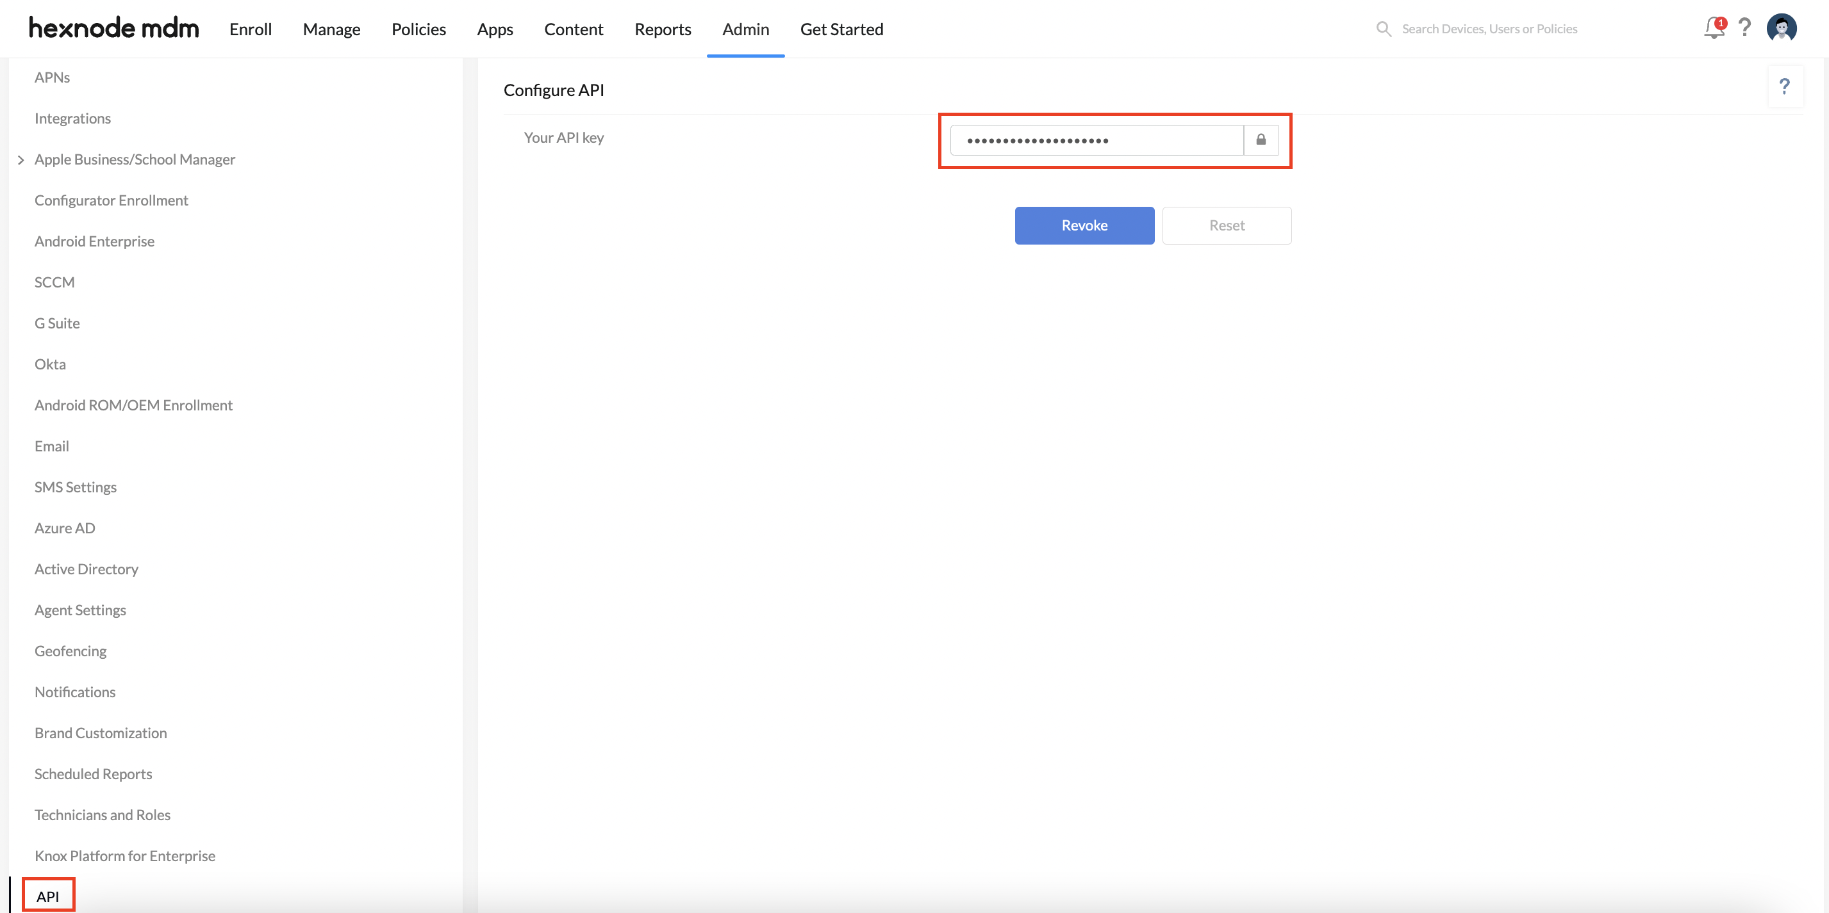Open Integrations in sidebar
Screen dimensions: 1829x913
[72, 118]
